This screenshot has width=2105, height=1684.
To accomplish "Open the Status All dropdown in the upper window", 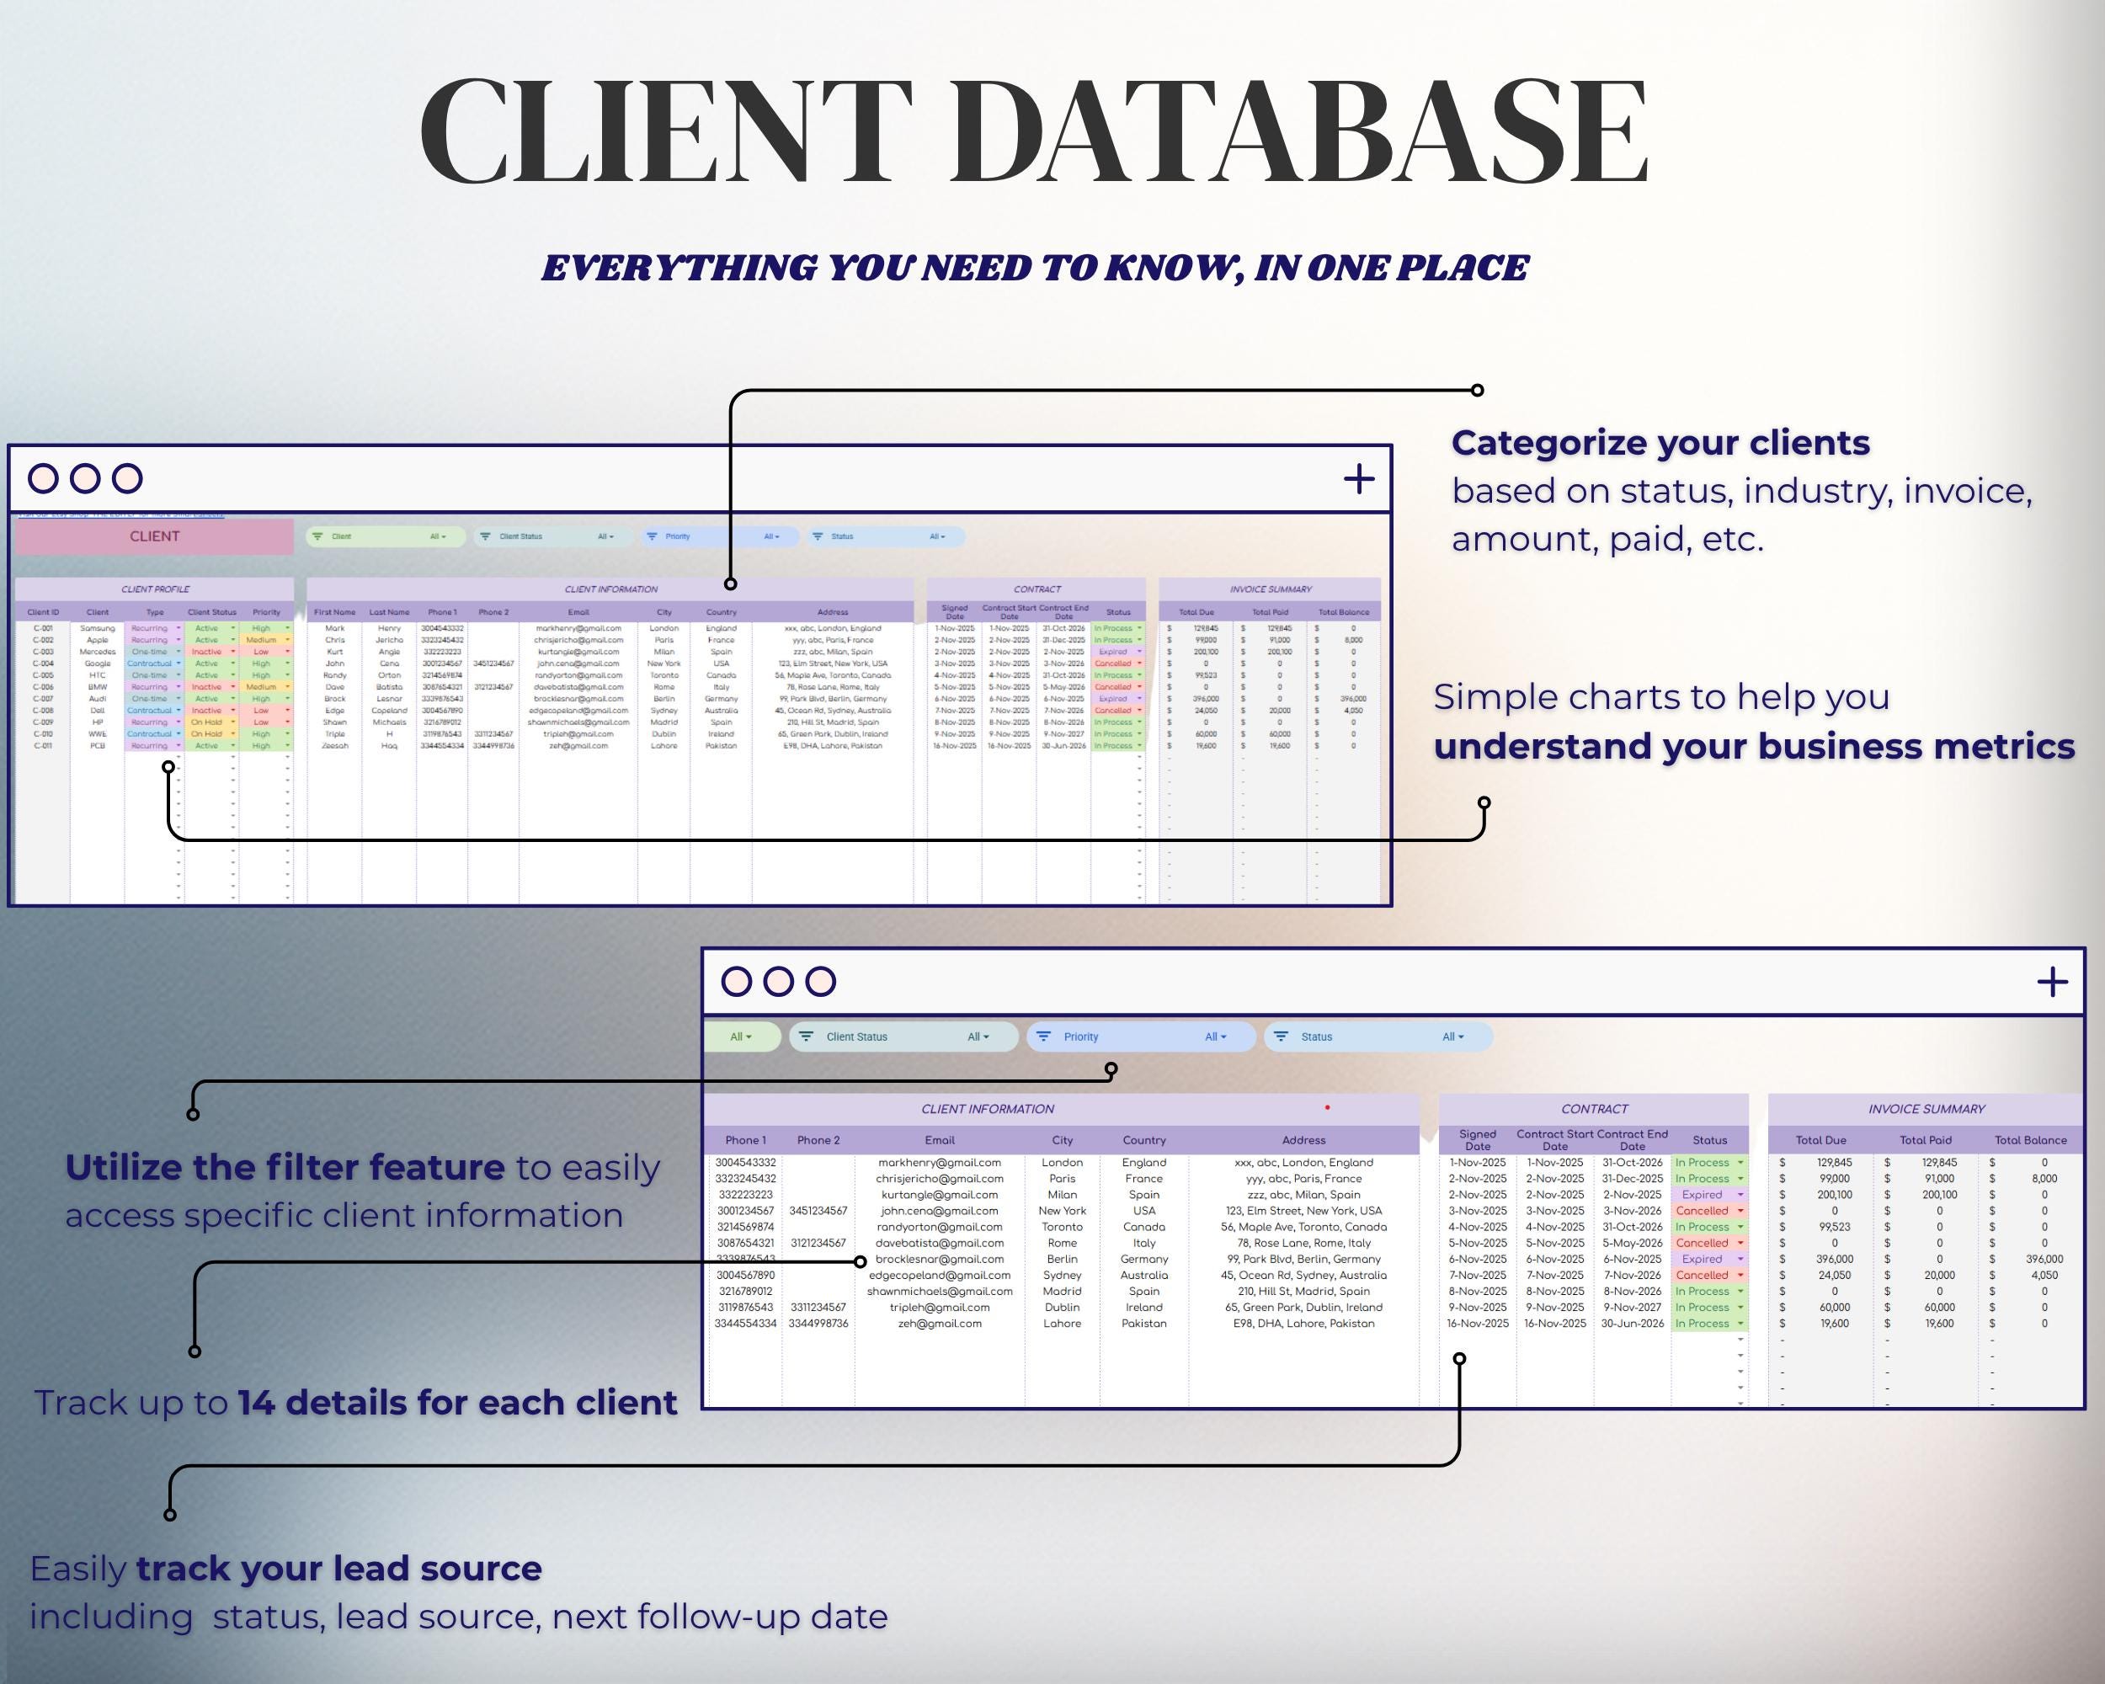I will [x=937, y=536].
